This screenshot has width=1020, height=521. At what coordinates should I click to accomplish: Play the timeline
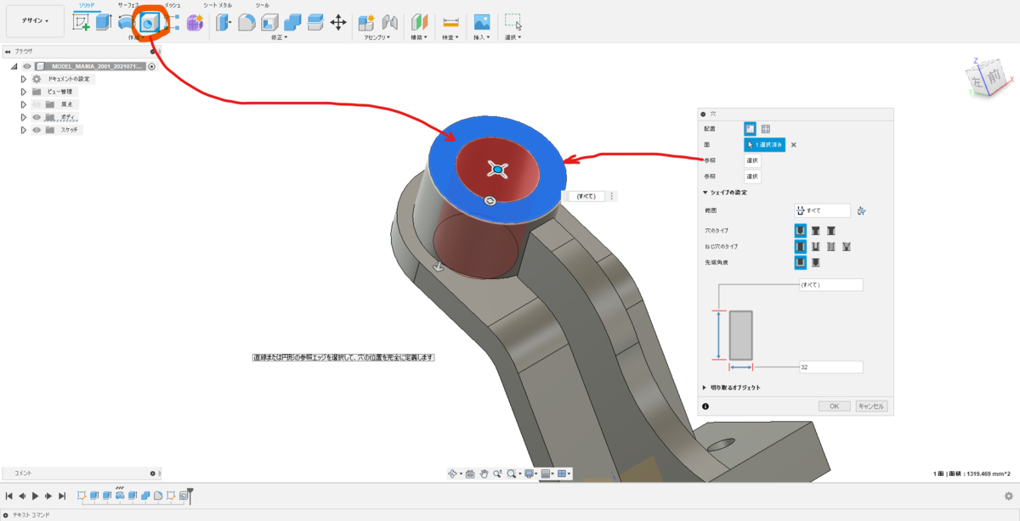pyautogui.click(x=35, y=496)
